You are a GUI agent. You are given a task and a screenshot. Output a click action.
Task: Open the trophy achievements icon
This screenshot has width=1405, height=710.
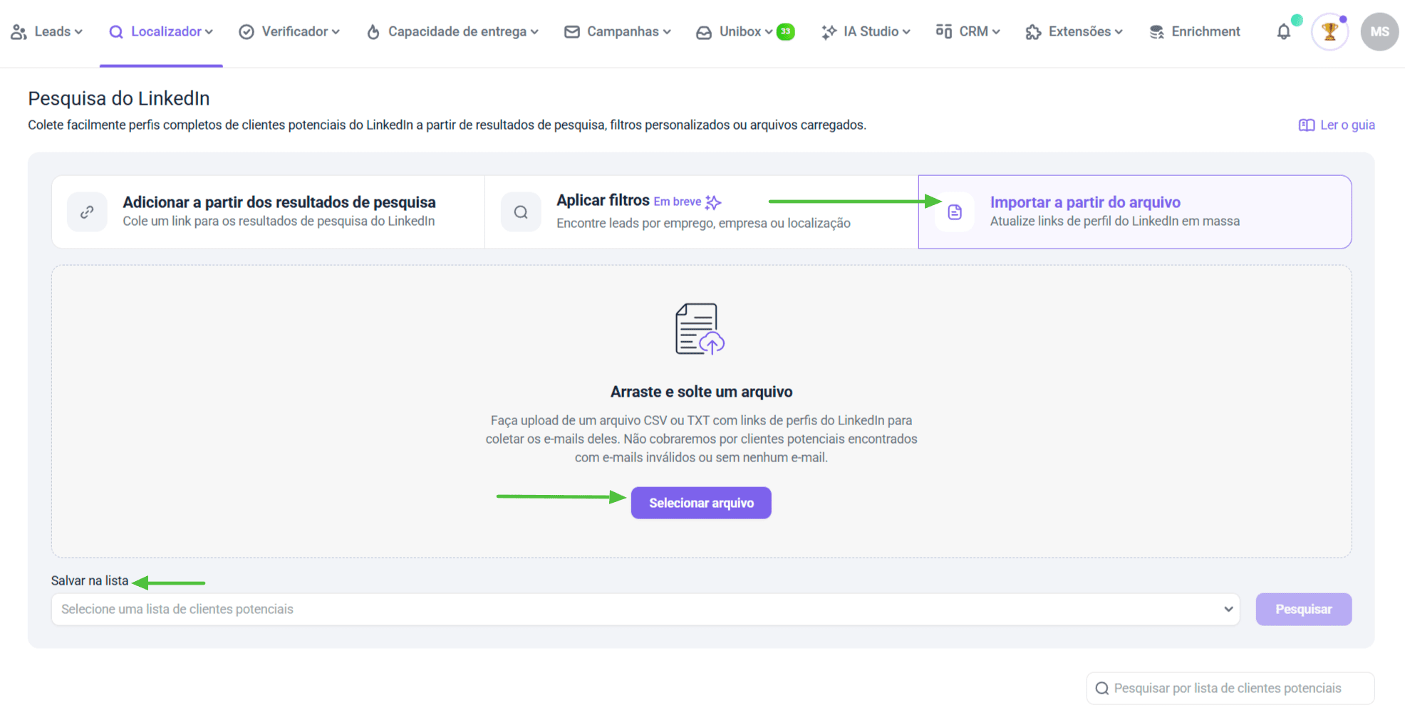pyautogui.click(x=1329, y=32)
